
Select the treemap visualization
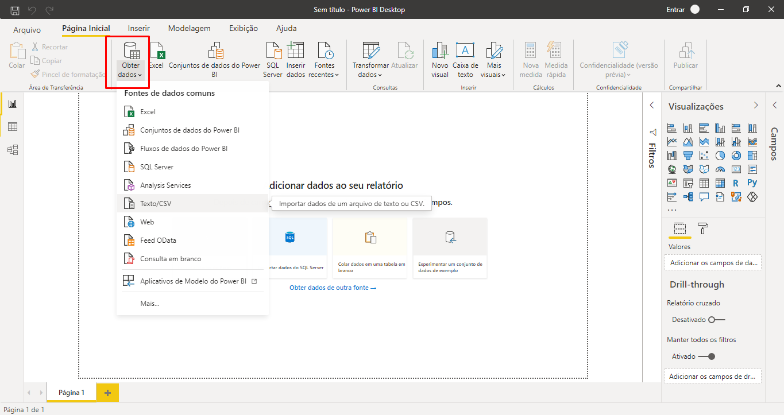pyautogui.click(x=752, y=155)
